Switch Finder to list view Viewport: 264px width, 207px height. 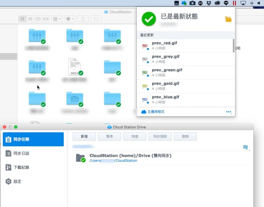point(30,19)
